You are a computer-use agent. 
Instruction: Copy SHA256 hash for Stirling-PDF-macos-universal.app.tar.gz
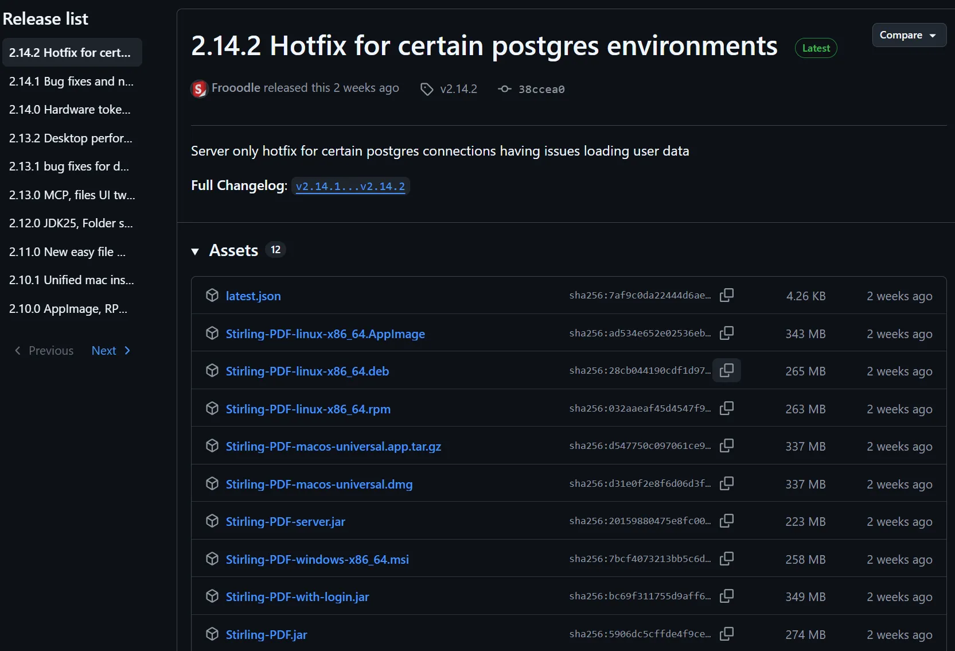(727, 445)
